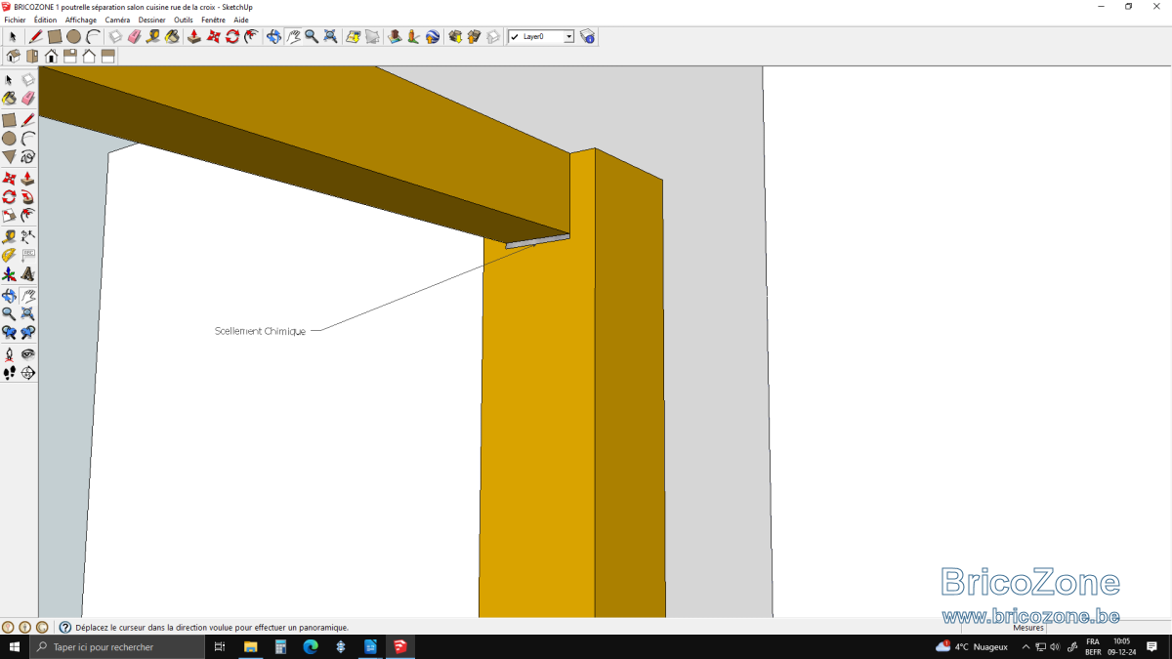Open the Dessiner menu
This screenshot has width=1172, height=659.
pyautogui.click(x=151, y=20)
